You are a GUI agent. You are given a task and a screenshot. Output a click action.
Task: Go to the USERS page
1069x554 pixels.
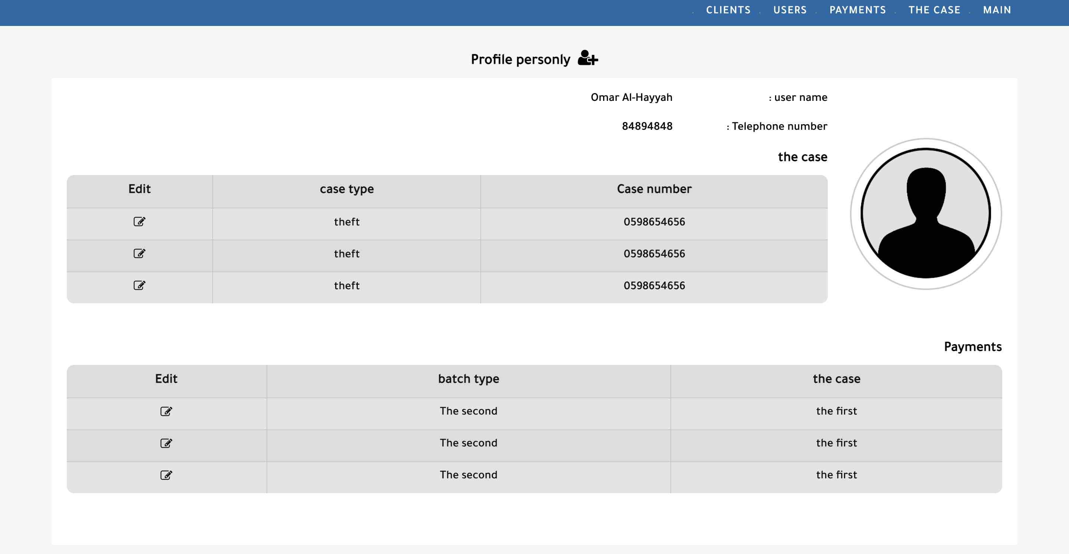pos(790,10)
